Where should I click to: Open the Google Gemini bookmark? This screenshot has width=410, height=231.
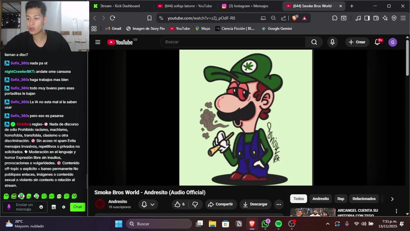point(277,29)
